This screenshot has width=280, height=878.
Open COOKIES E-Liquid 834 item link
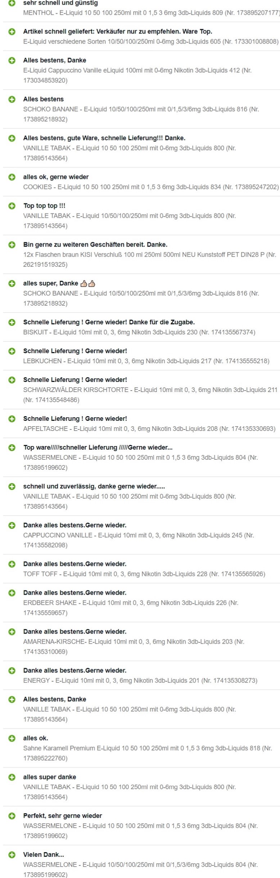[x=151, y=187]
